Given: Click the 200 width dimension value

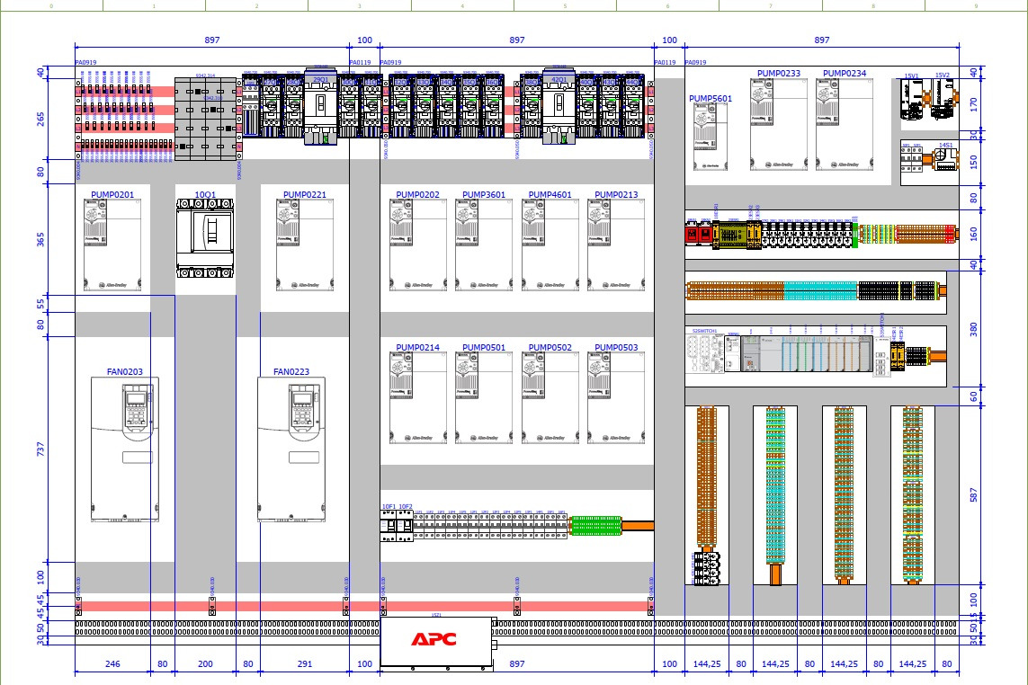Looking at the screenshot, I should pyautogui.click(x=205, y=664).
